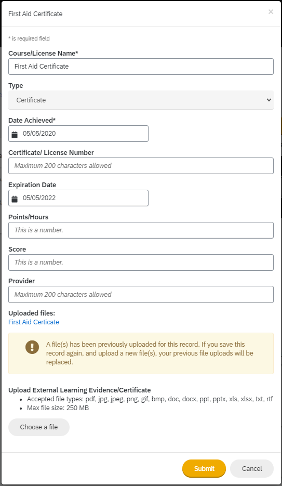Cancel editing the record
This screenshot has width=282, height=486.
252,468
